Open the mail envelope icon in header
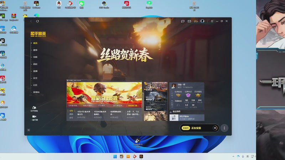Screen dimensions: 285x160 [189, 21]
